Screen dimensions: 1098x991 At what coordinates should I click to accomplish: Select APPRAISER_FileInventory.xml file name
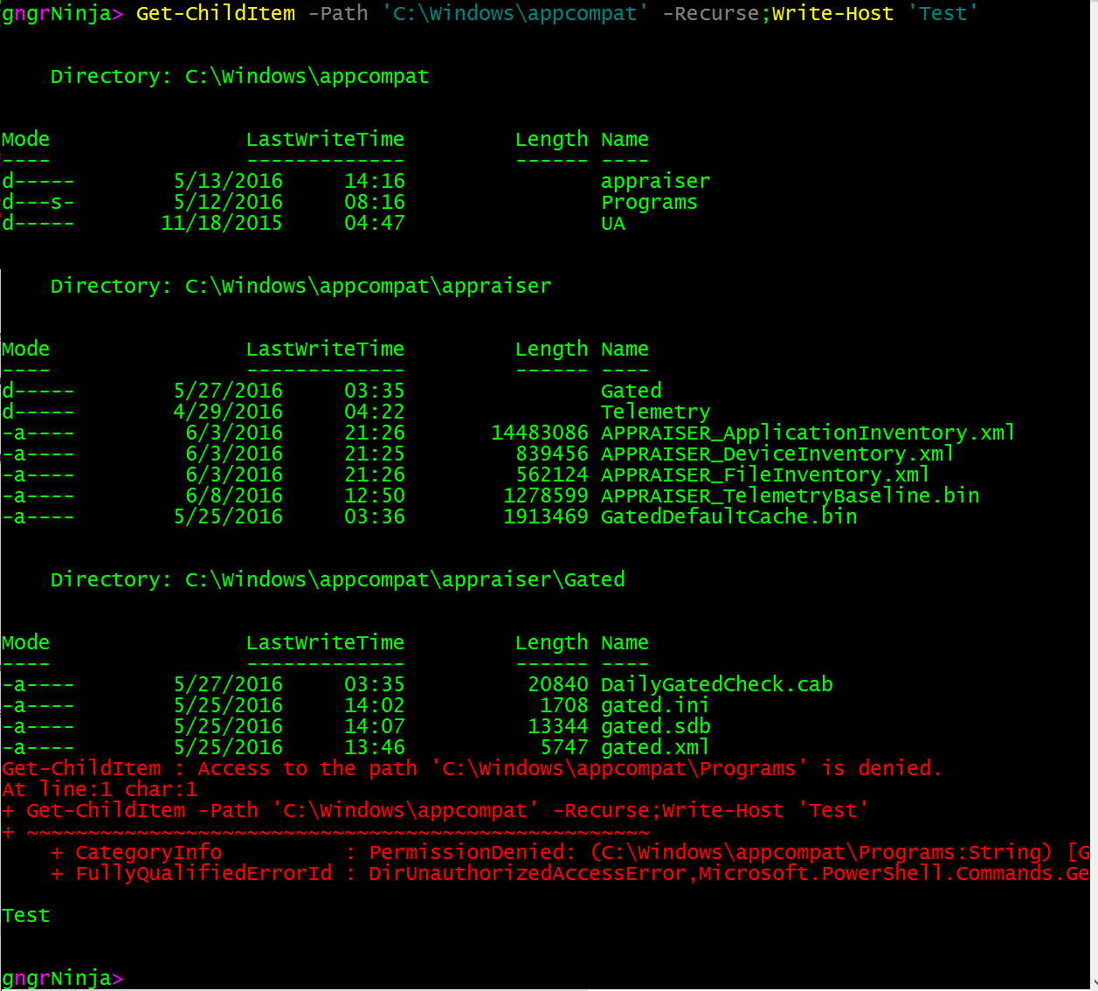[x=764, y=475]
